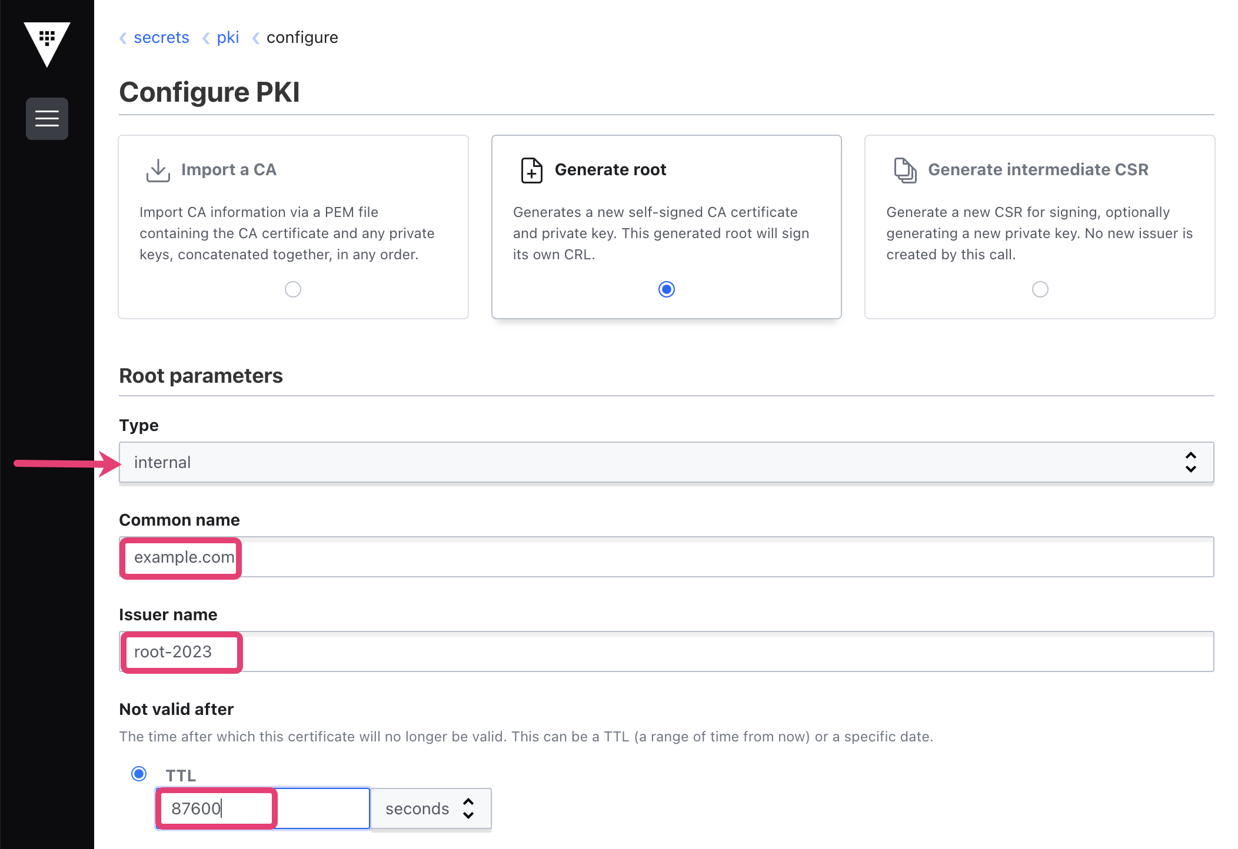Image resolution: width=1238 pixels, height=849 pixels.
Task: Select the TTL radio option
Action: coord(139,774)
